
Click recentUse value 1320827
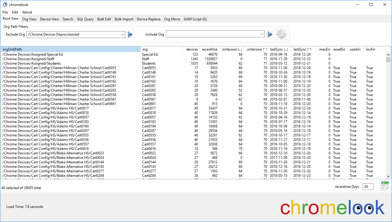[211, 59]
